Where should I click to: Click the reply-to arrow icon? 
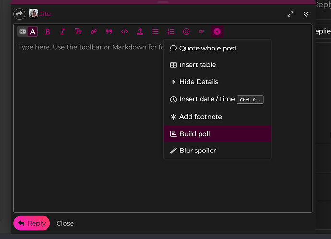click(19, 14)
